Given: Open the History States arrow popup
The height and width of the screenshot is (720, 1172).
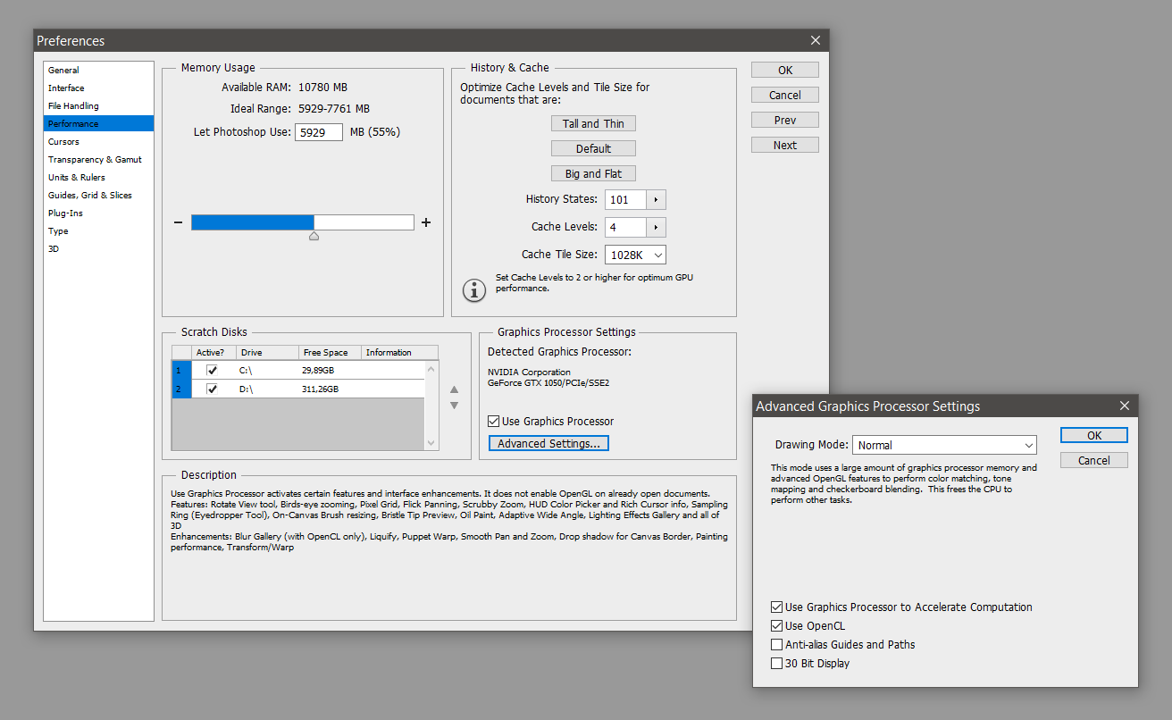Looking at the screenshot, I should 657,200.
